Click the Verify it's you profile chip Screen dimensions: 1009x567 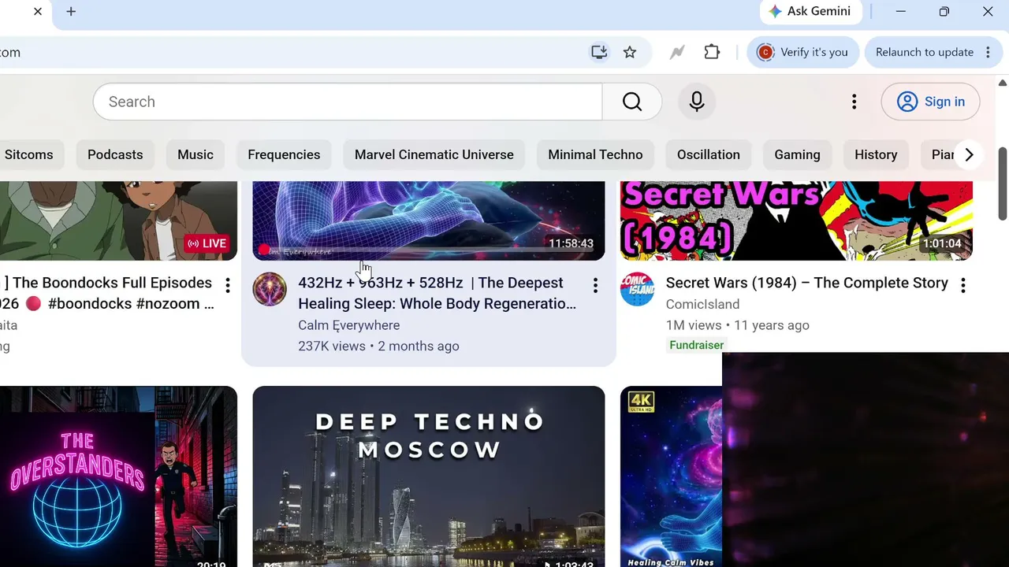(x=802, y=52)
